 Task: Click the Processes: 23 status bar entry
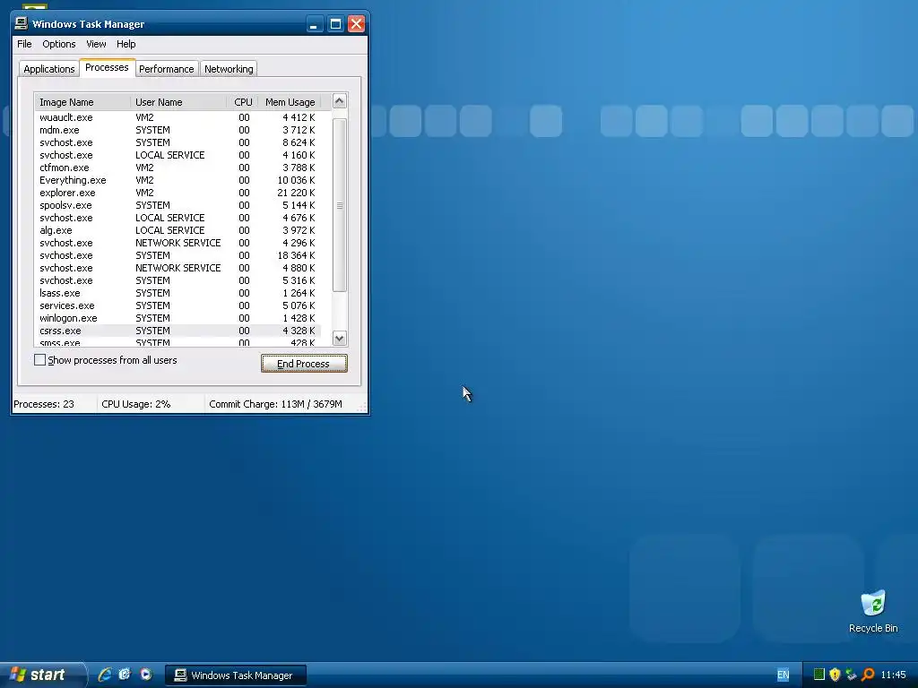tap(44, 404)
